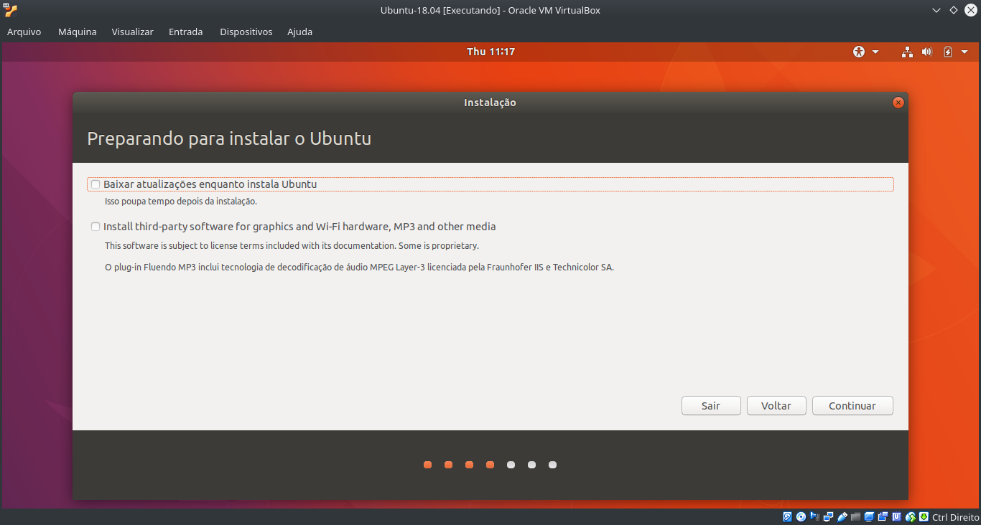Image resolution: width=981 pixels, height=525 pixels.
Task: Enable 'Baixar atualizações enquanto instala Ubuntu' checkbox
Action: [96, 184]
